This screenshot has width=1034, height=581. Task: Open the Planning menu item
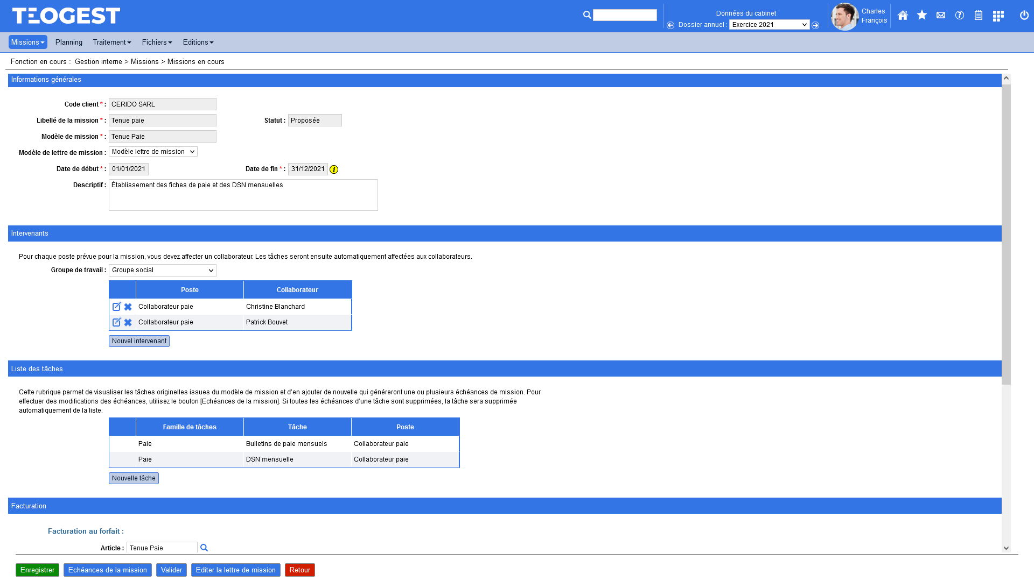(x=69, y=42)
